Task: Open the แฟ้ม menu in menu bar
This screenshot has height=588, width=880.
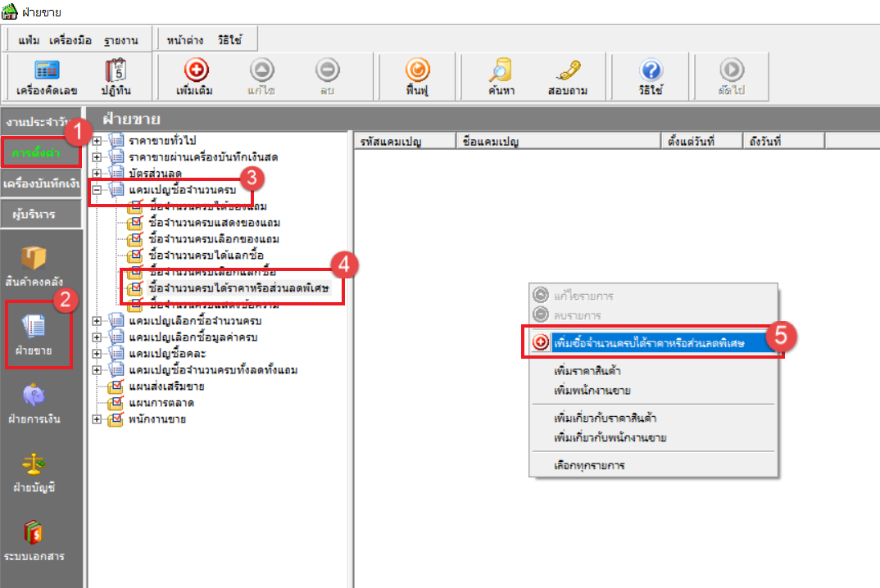Action: pos(29,40)
